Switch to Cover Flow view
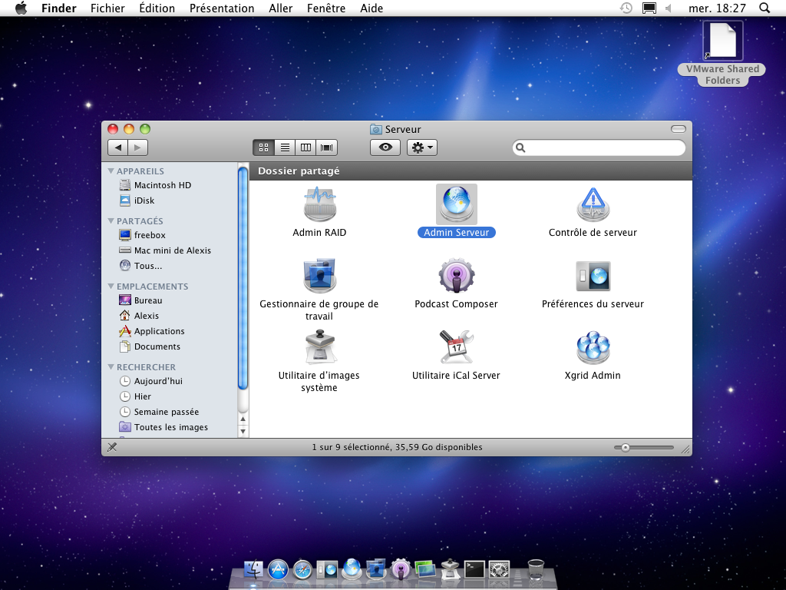 coord(327,147)
